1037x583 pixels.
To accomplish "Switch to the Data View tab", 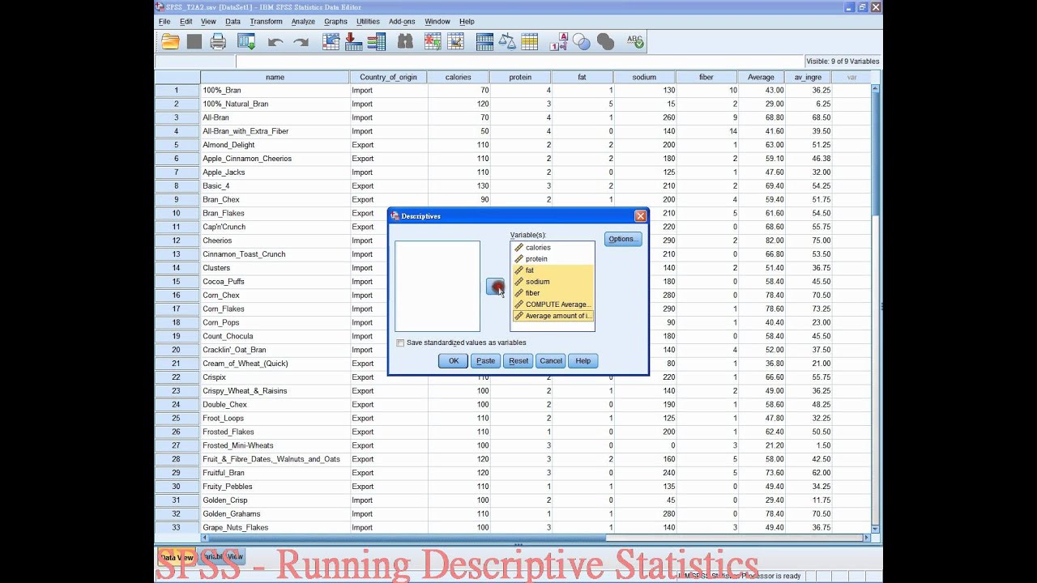I will tap(177, 557).
